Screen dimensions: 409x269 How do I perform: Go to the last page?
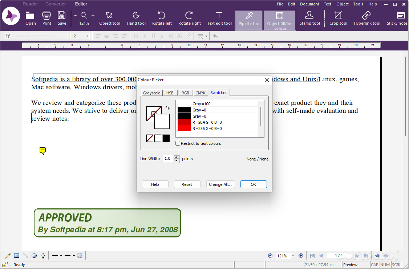[366, 256]
